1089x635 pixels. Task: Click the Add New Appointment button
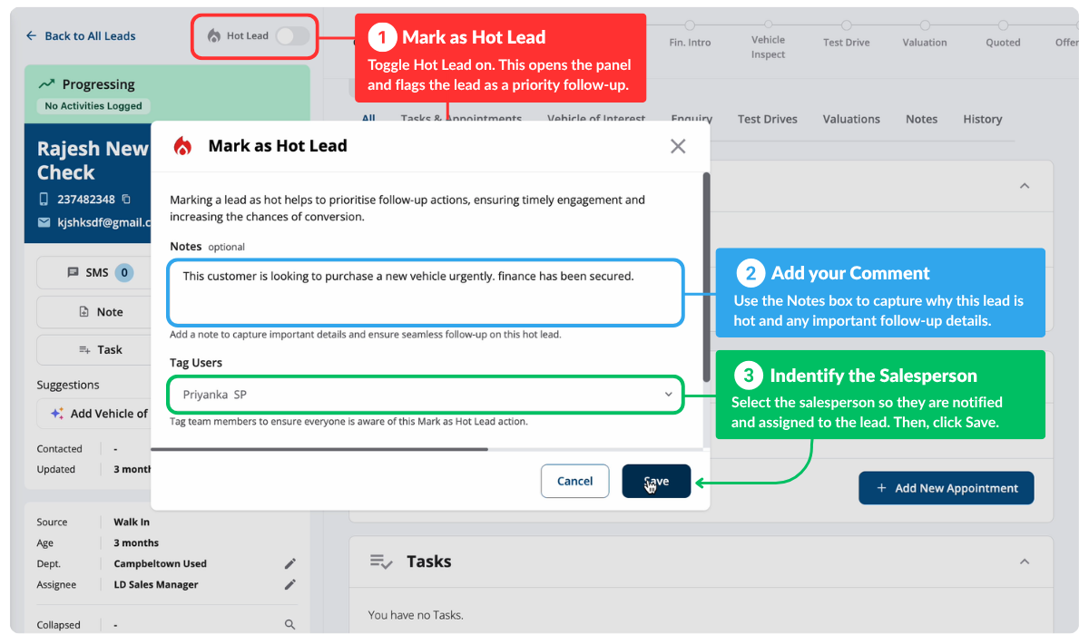pyautogui.click(x=947, y=488)
